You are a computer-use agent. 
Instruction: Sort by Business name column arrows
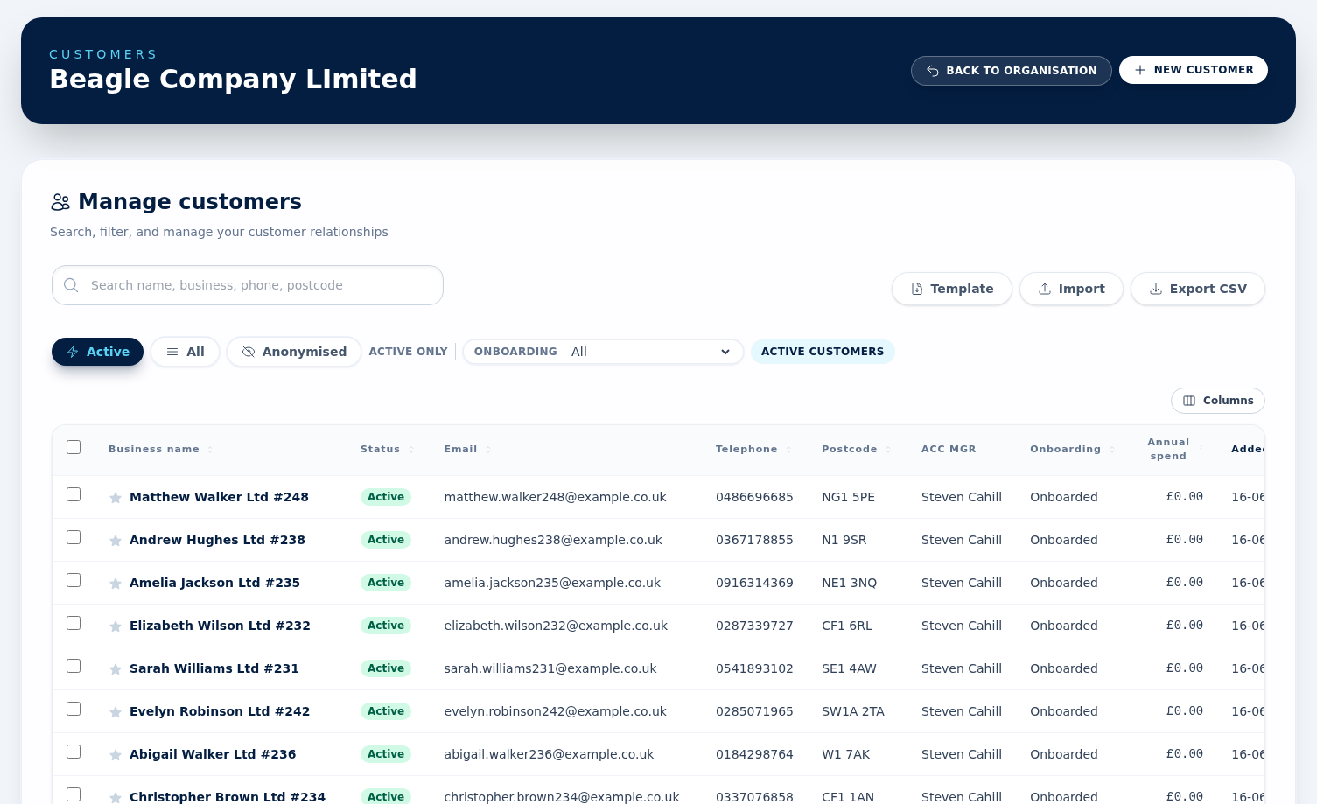point(210,450)
